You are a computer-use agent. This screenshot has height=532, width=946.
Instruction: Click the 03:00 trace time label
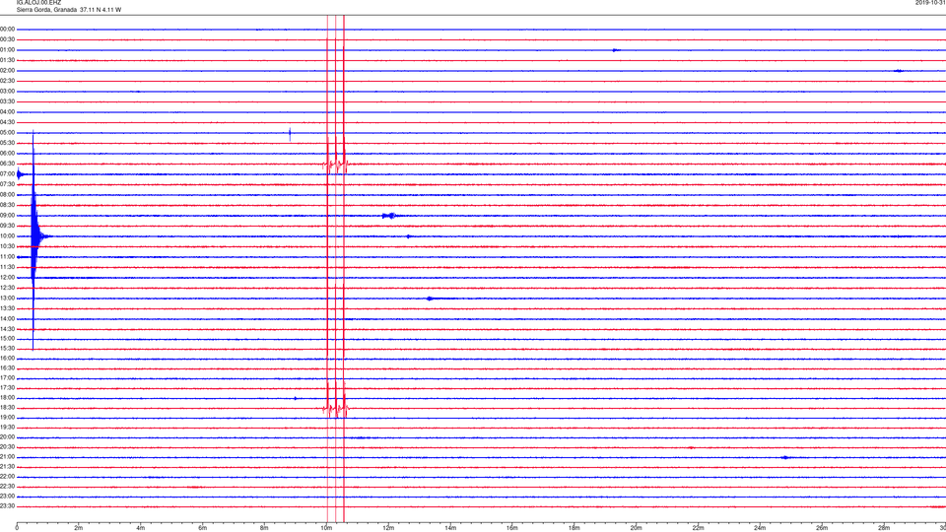point(7,91)
